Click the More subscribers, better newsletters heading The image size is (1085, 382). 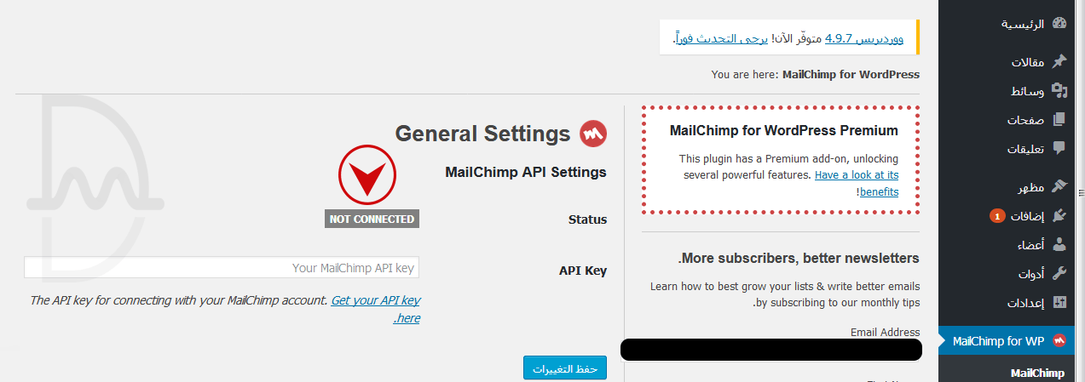[x=799, y=258]
